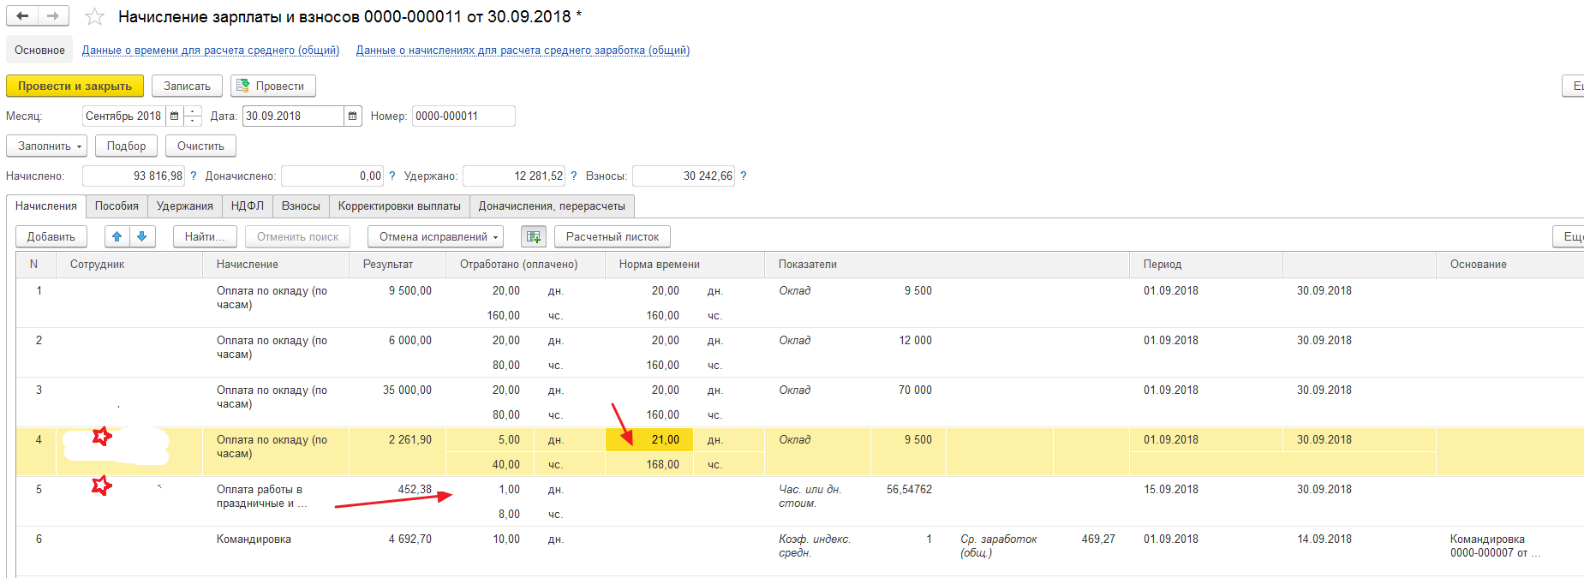Click the month stepper arrows
Screen dimensions: 1584x578
coord(193,116)
